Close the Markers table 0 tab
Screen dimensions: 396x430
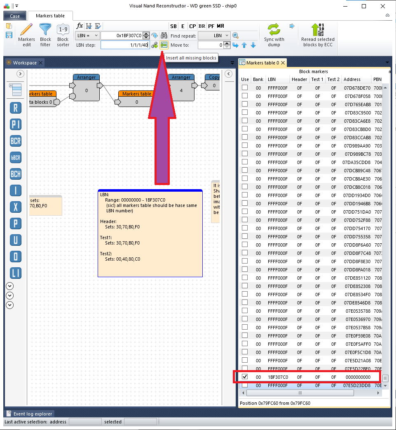(283, 63)
